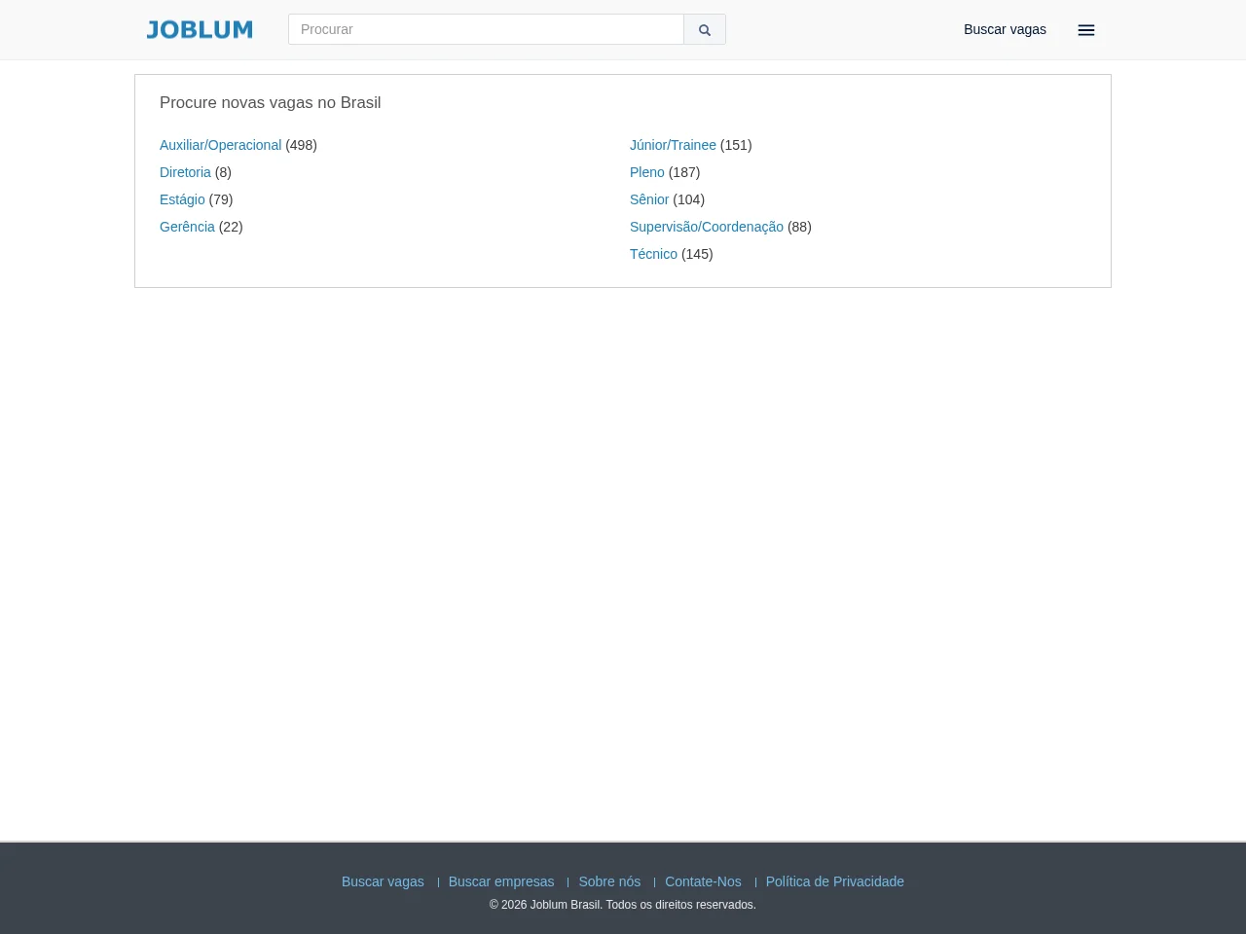This screenshot has height=934, width=1246.
Task: Browse Diretoria job listings
Action: [185, 172]
